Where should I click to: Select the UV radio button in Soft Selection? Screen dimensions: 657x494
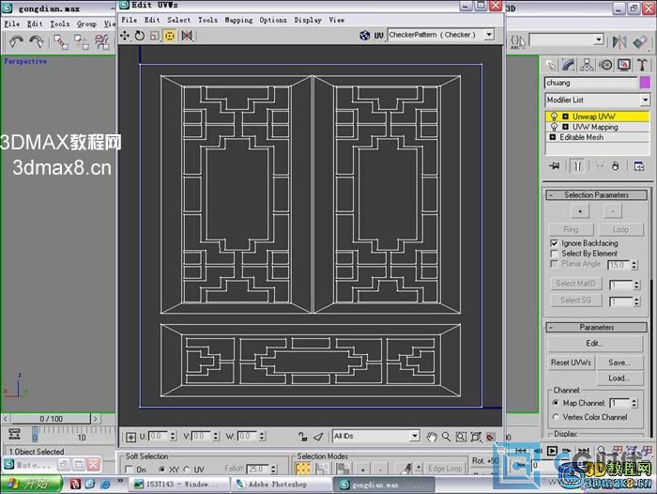click(x=187, y=470)
